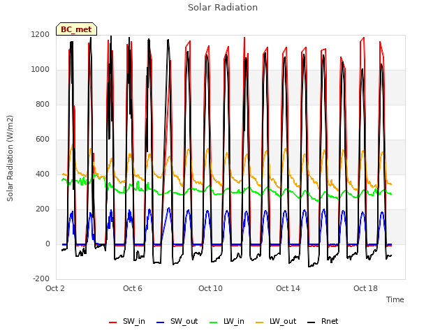Click the -200 y-axis tick label
Image resolution: width=447 pixels, height=335 pixels.
pyautogui.click(x=41, y=279)
